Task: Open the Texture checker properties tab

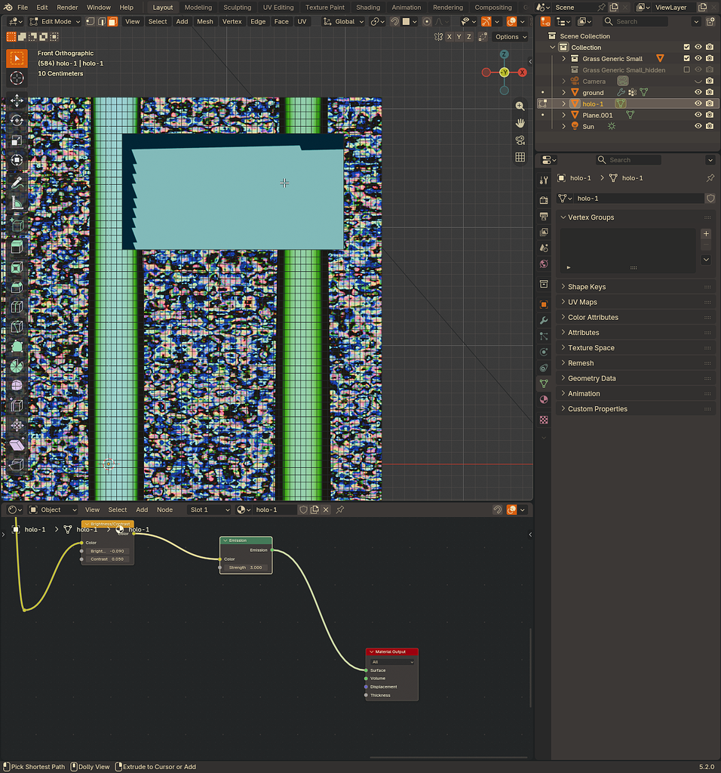Action: (x=544, y=420)
